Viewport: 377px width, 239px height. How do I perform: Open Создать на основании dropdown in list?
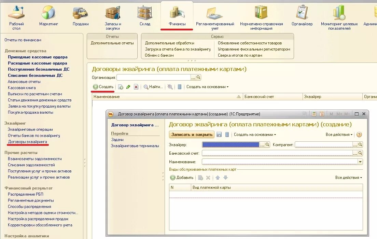tap(208, 87)
